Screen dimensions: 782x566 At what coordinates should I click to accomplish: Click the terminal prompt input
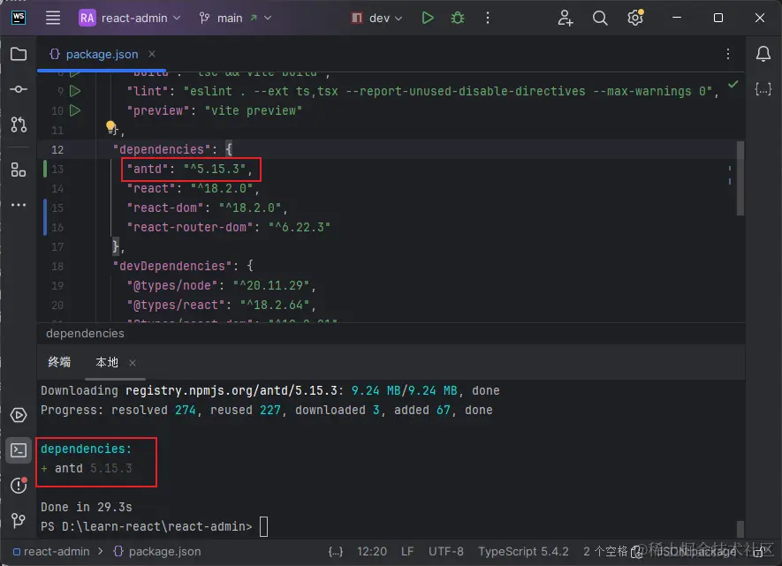[x=264, y=526]
